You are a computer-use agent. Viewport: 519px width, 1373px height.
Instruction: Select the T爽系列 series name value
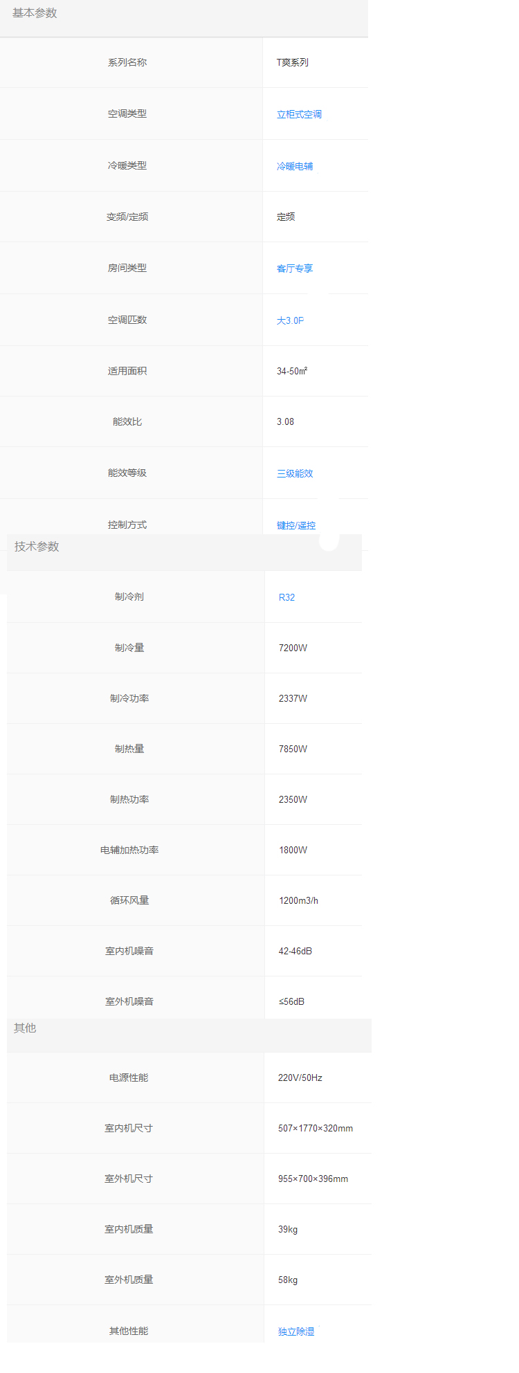293,62
